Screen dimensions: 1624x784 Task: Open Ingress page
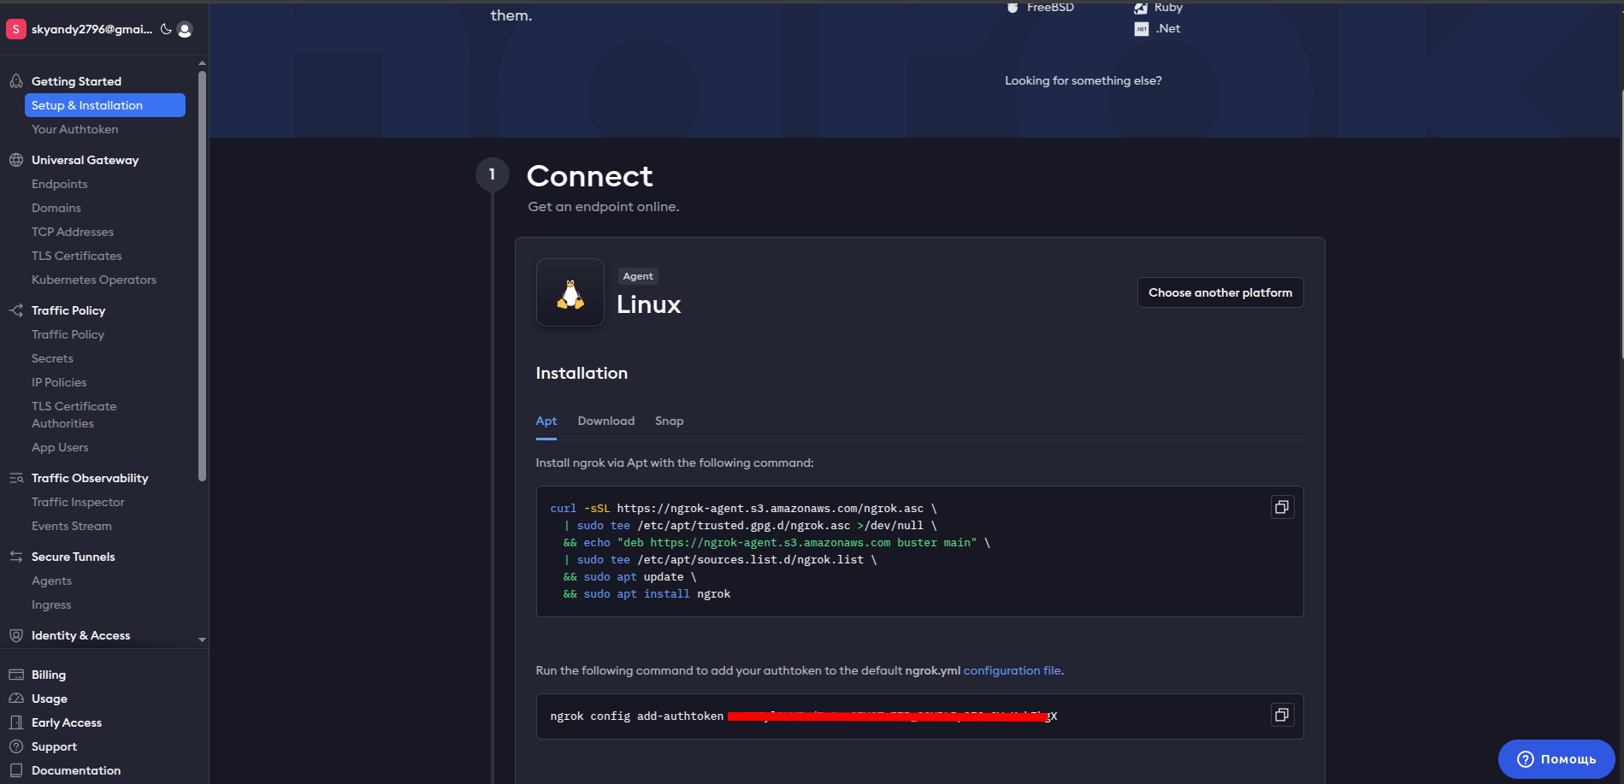pos(51,604)
